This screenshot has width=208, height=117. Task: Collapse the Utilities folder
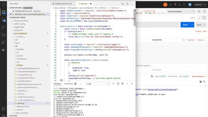pos(19,65)
